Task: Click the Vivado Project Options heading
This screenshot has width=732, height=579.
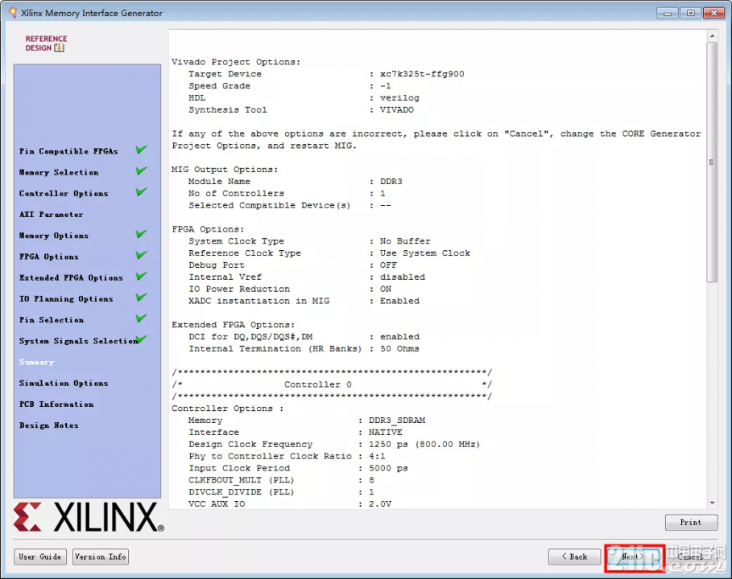Action: click(x=236, y=62)
